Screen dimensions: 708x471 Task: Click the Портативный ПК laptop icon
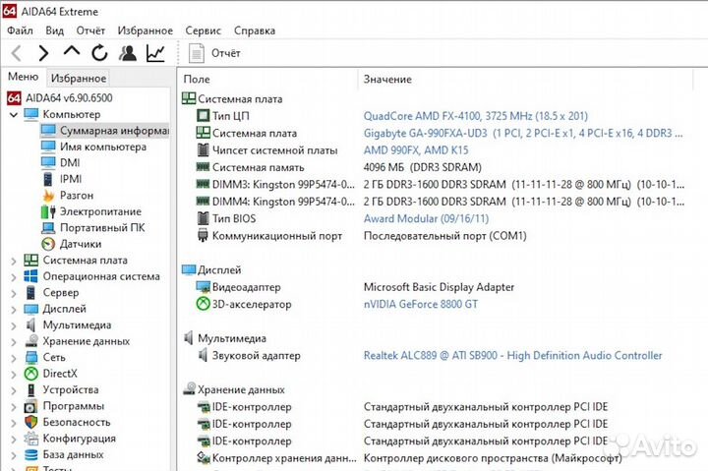[48, 227]
